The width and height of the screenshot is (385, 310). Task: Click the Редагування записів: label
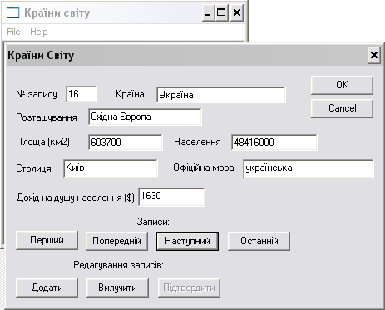click(118, 265)
